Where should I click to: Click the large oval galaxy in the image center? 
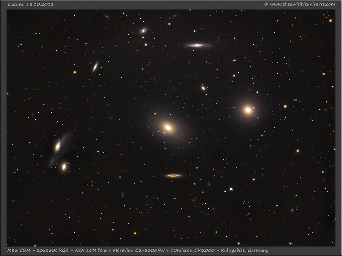pos(168,127)
